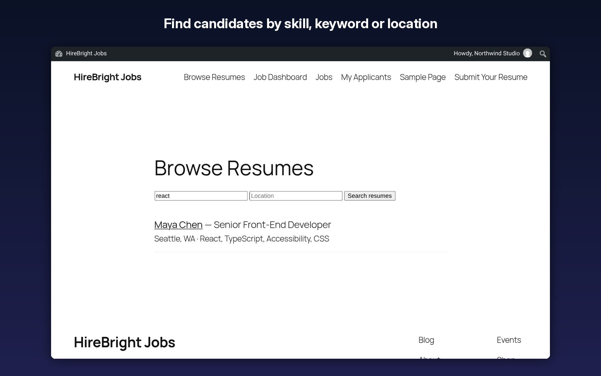Screen dimensions: 601x376
Task: Open the Events footer link
Action: pyautogui.click(x=509, y=340)
